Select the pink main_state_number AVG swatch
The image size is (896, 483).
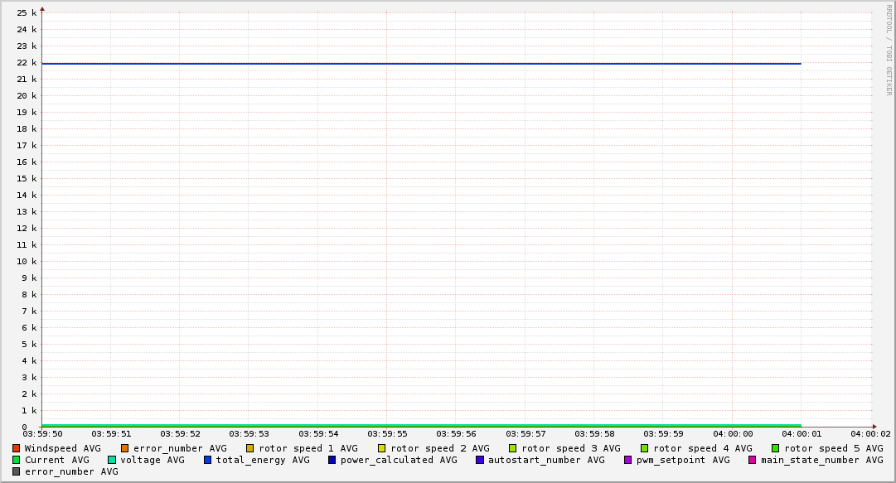coord(753,460)
